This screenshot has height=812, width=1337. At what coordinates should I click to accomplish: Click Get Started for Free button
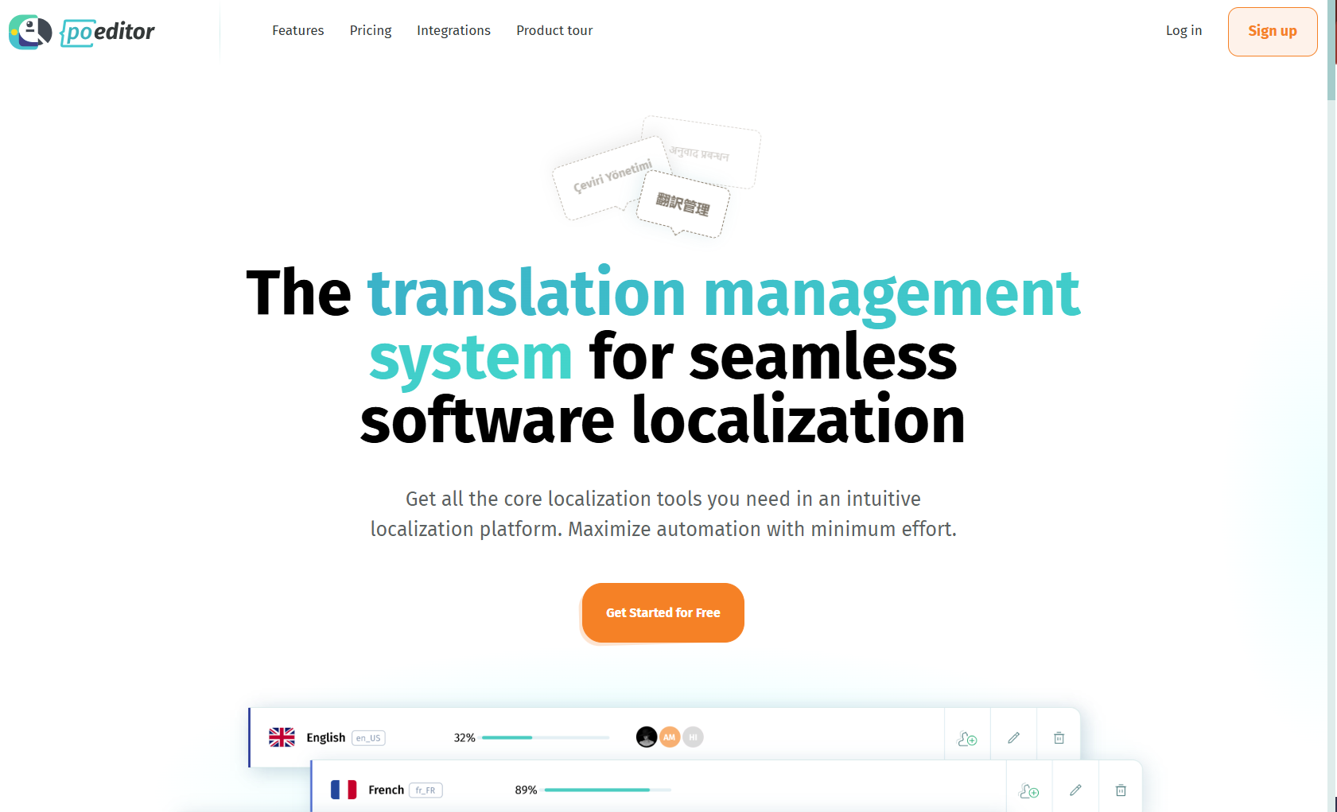[x=663, y=612]
